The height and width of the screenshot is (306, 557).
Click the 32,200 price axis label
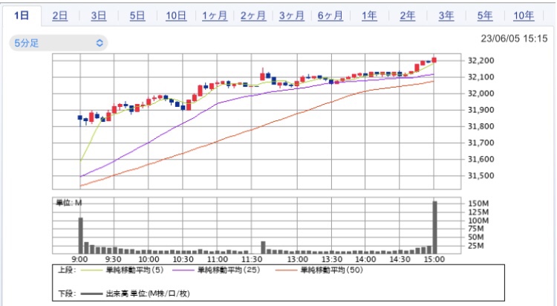(481, 60)
